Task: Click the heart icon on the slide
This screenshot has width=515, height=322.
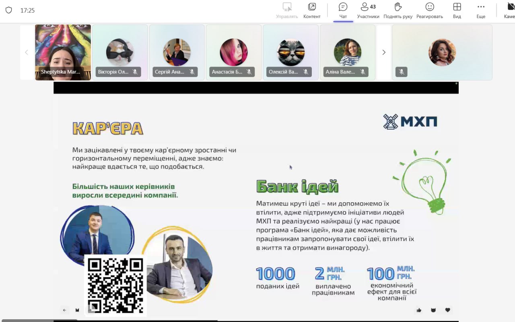Action: pos(447,310)
